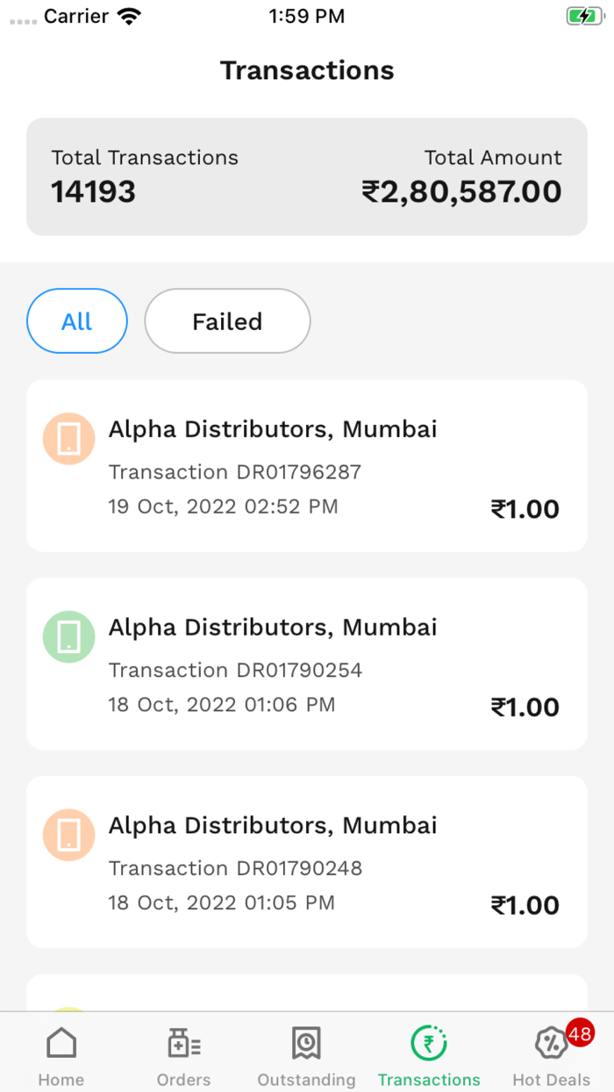This screenshot has width=614, height=1092.
Task: Tap the Total Amount ₹2,80,587.00 value
Action: click(x=461, y=191)
